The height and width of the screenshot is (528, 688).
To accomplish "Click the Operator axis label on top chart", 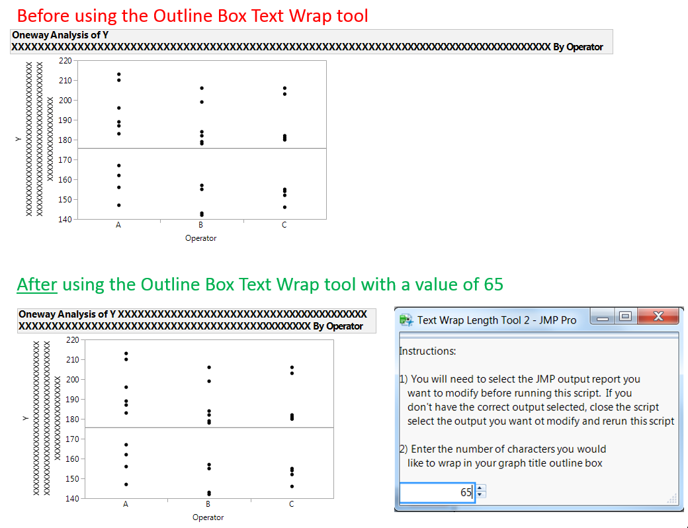I will pos(200,238).
